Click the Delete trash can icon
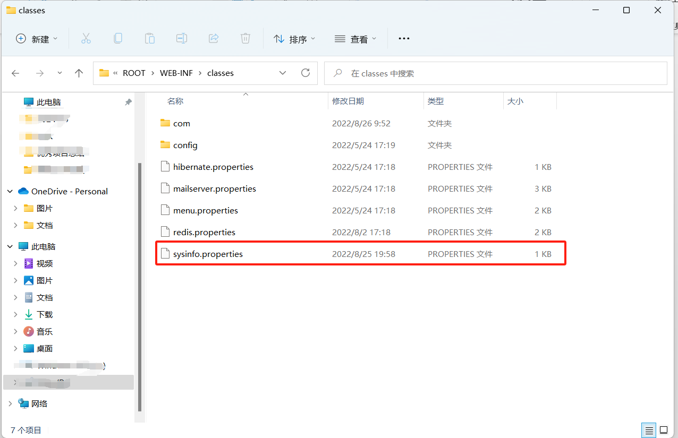This screenshot has height=438, width=678. [x=245, y=39]
